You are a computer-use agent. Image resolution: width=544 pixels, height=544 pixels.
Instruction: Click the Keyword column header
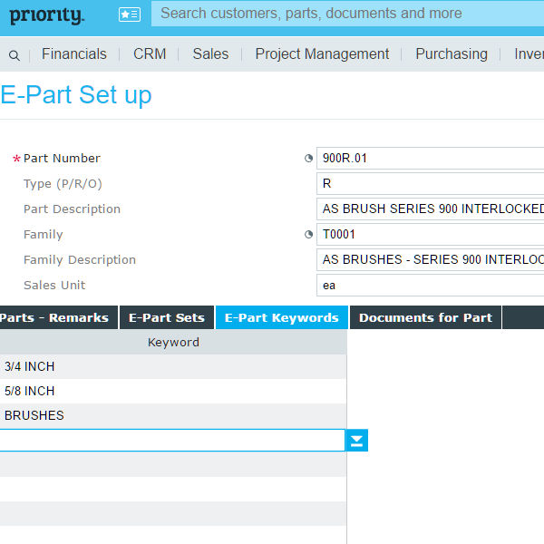(x=173, y=342)
